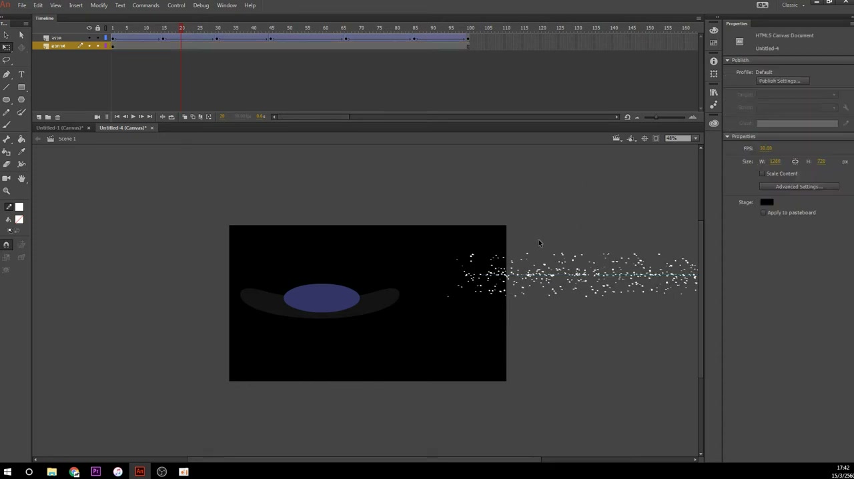Image resolution: width=854 pixels, height=479 pixels.
Task: Toggle visibility of all layers (eye)
Action: pos(89,28)
